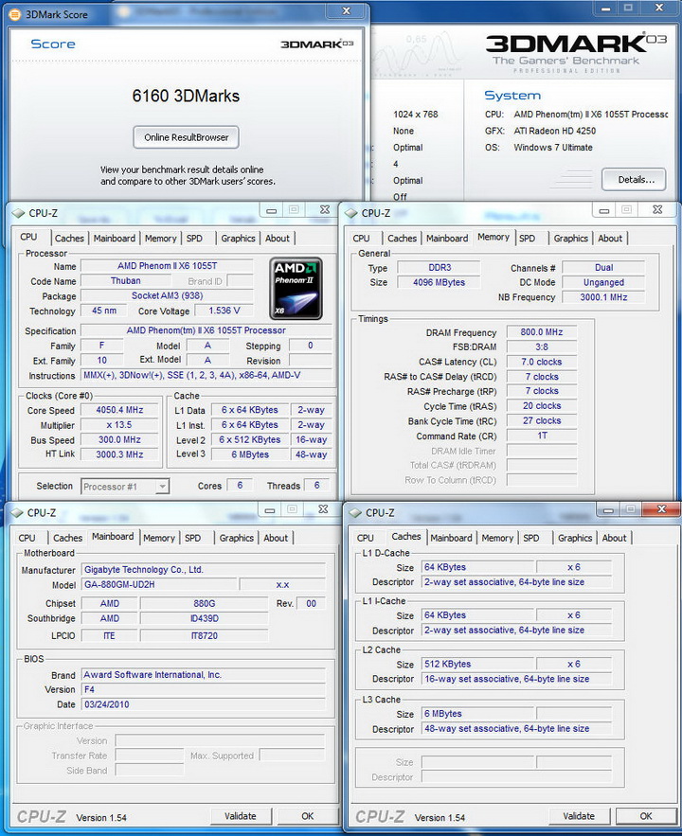Open SPD tab in Caches CPU-Z window
Screen dimensions: 682x836
531,538
